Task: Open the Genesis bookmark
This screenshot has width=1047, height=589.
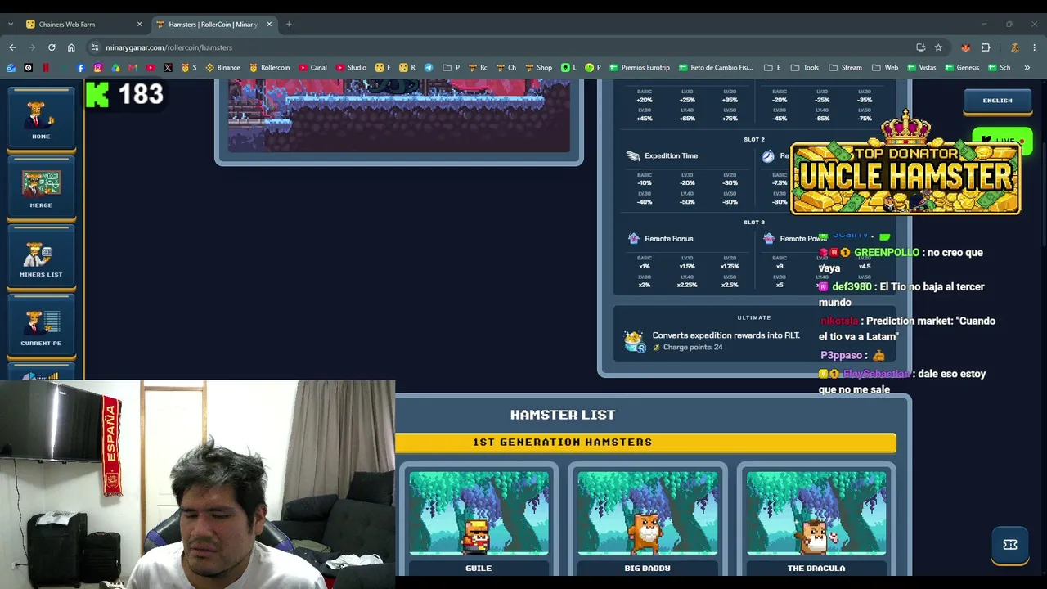Action: 961,67
